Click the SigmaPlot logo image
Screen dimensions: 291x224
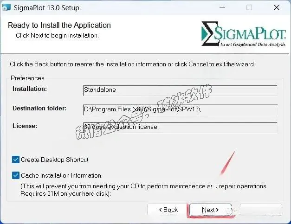point(244,34)
